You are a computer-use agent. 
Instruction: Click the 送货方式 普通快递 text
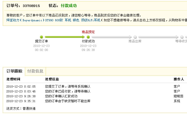click(21, 108)
